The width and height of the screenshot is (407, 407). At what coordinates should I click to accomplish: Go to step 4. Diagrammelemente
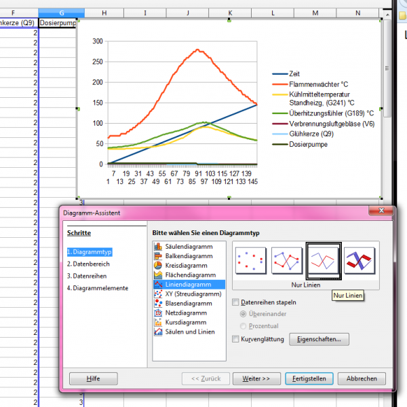coord(98,288)
